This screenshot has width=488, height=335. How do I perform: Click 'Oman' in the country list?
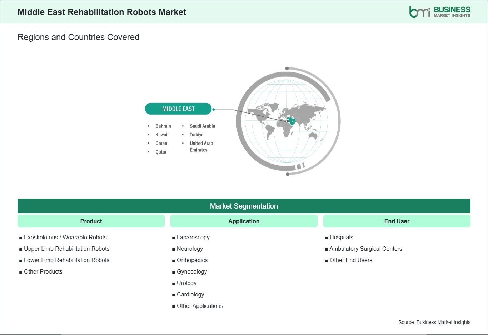pos(161,143)
